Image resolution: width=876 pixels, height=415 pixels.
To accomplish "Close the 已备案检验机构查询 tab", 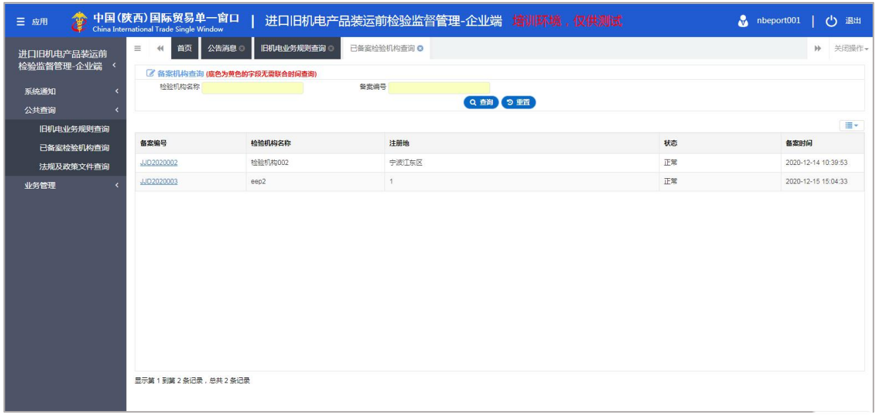I will 420,48.
